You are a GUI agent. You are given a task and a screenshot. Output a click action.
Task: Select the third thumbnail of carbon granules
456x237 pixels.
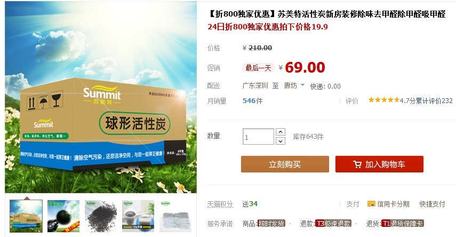(x=101, y=216)
